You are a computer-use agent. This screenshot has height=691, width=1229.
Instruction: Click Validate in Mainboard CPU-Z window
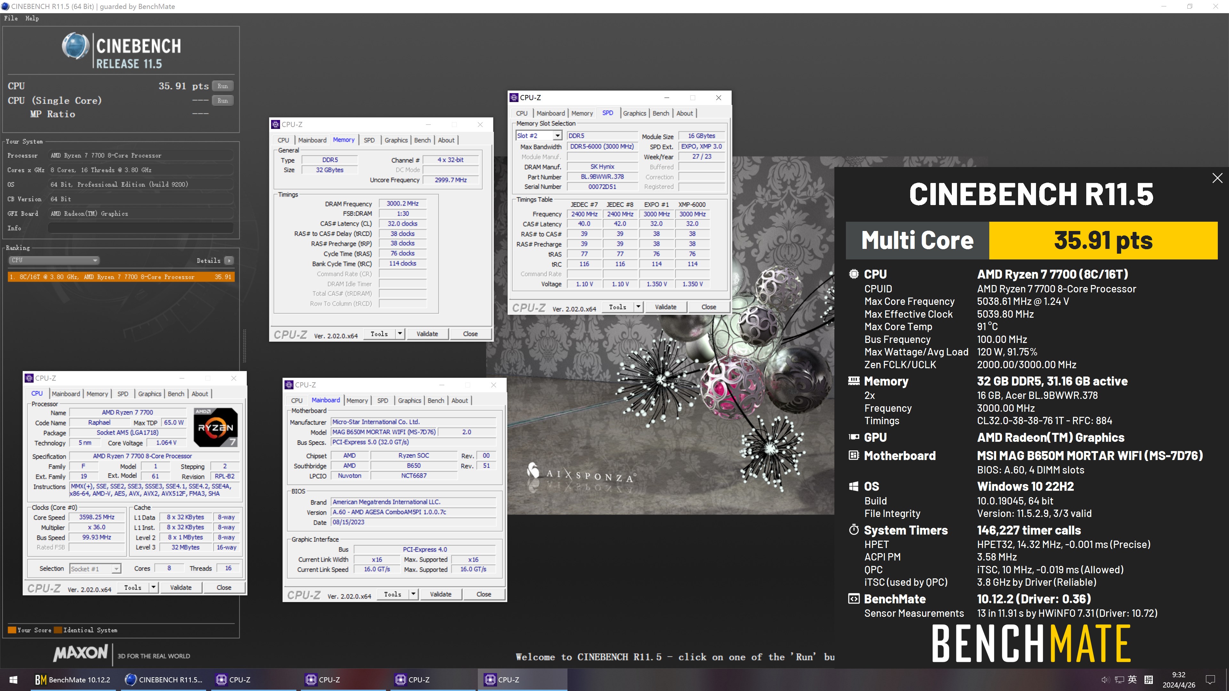pos(440,594)
